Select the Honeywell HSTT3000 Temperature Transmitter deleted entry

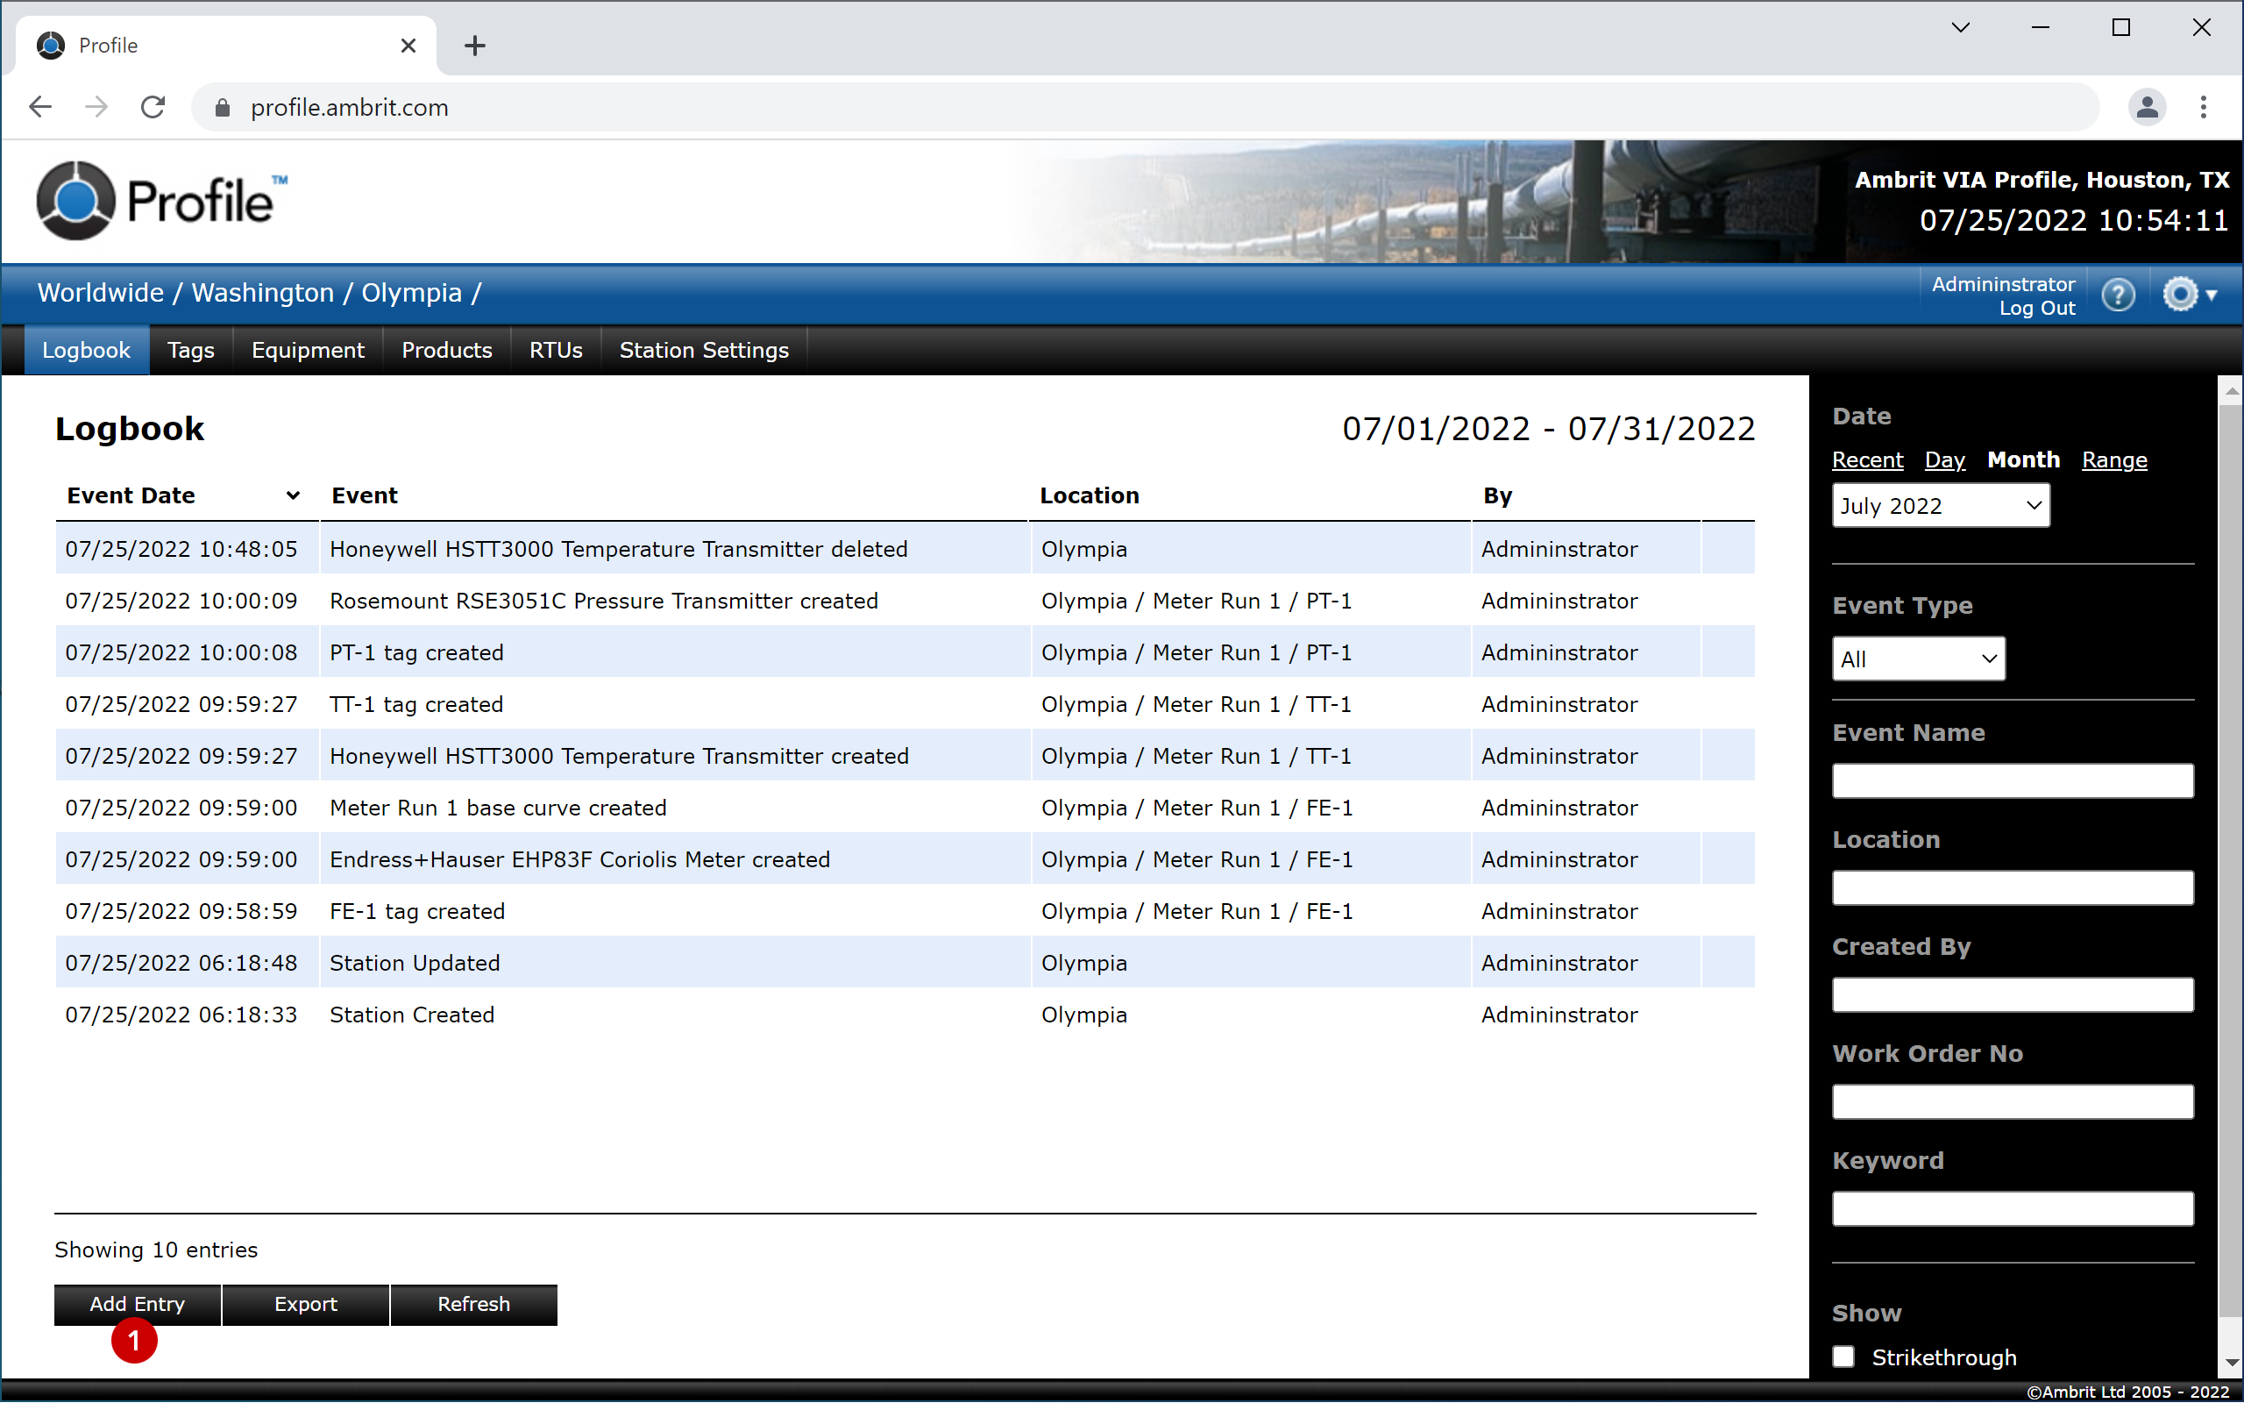tap(904, 548)
